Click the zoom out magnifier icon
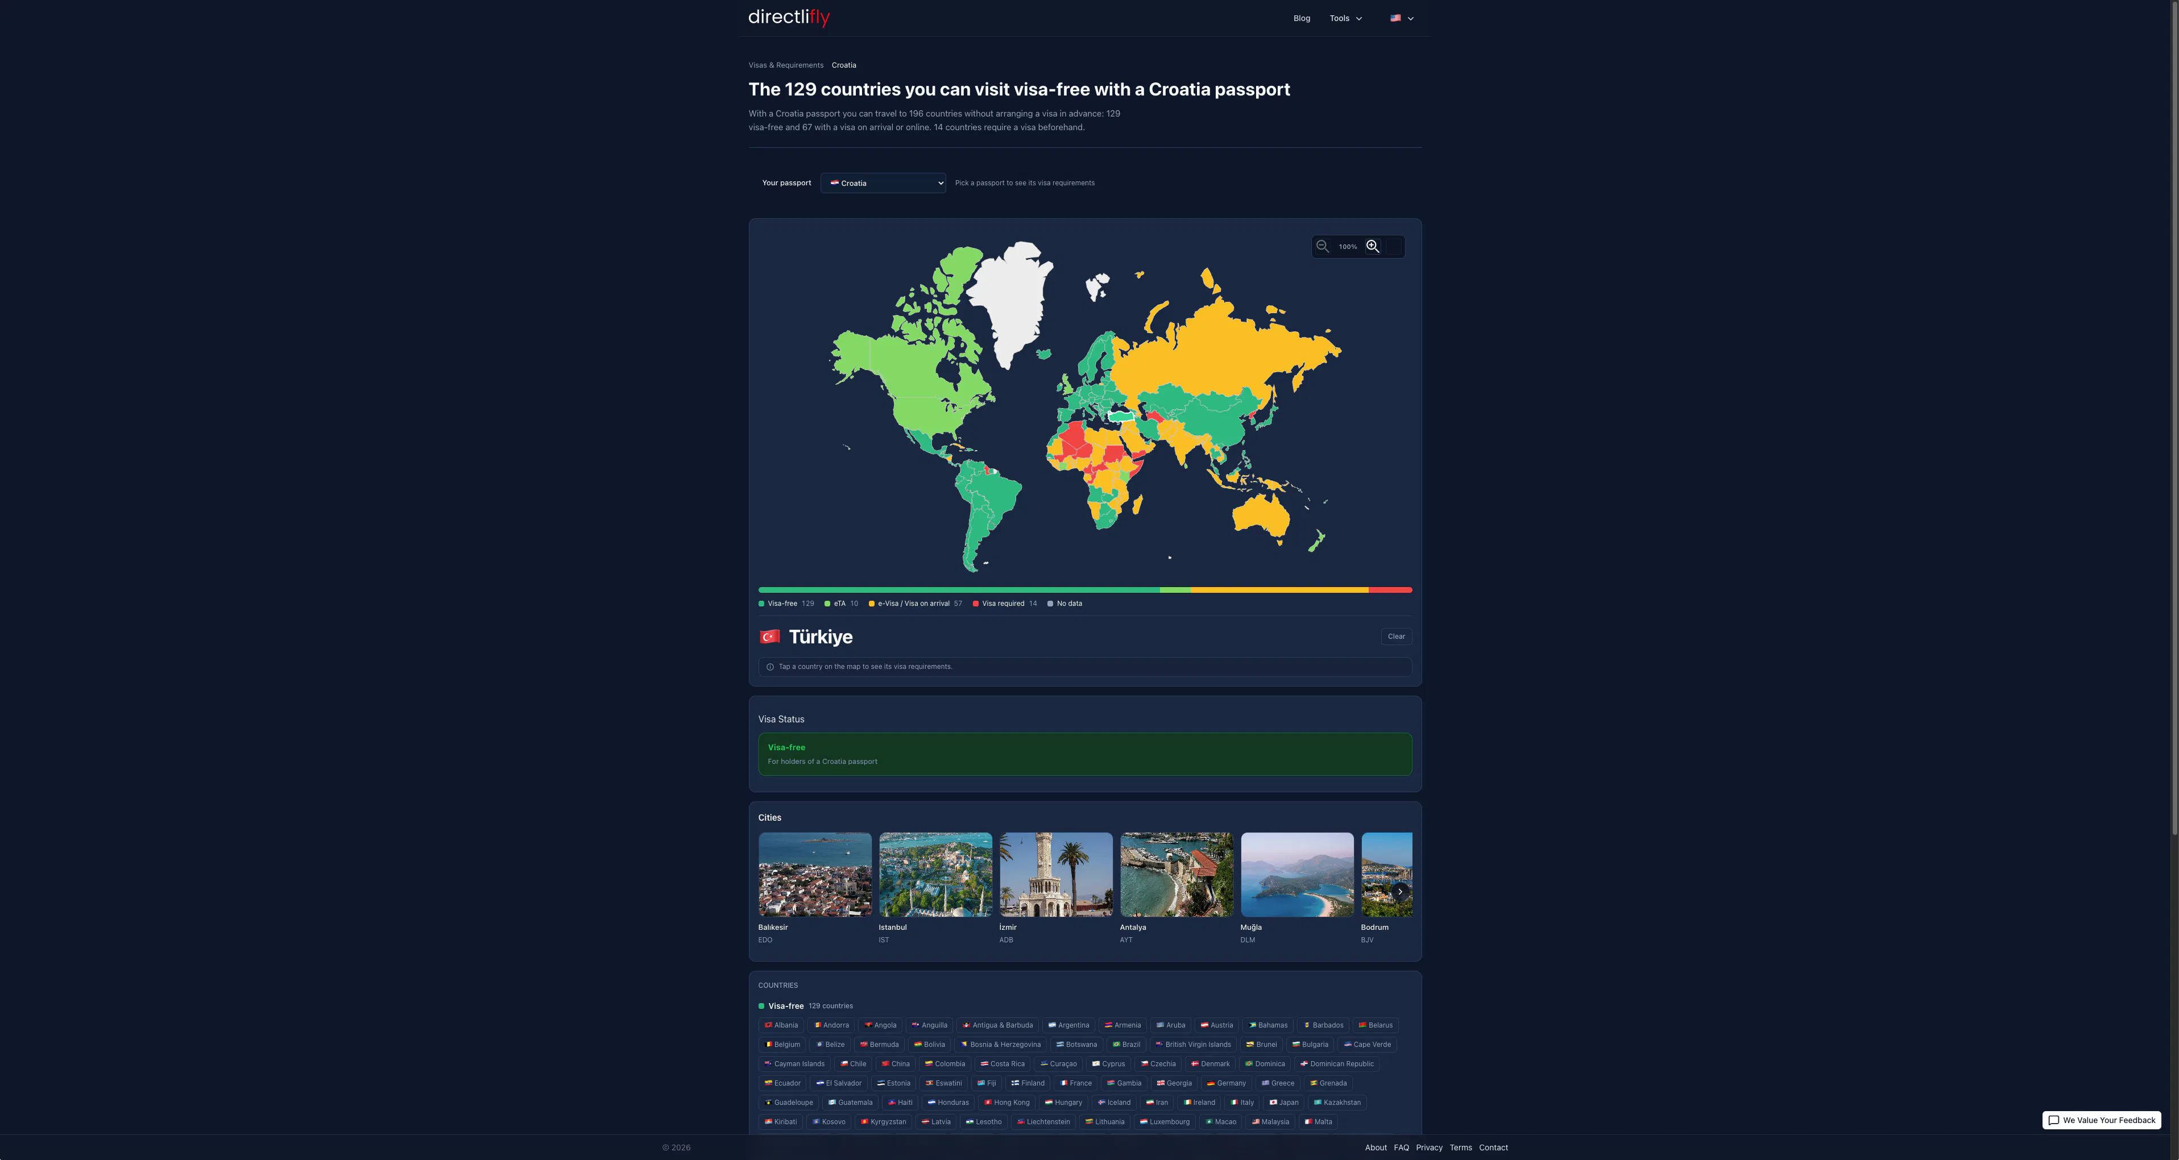 [x=1322, y=247]
